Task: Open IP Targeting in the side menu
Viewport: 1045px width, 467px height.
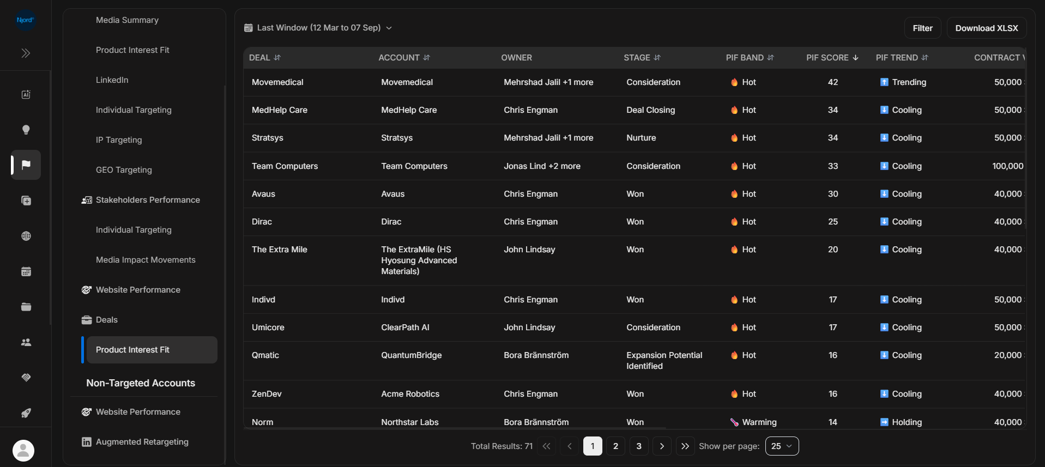Action: [x=119, y=140]
